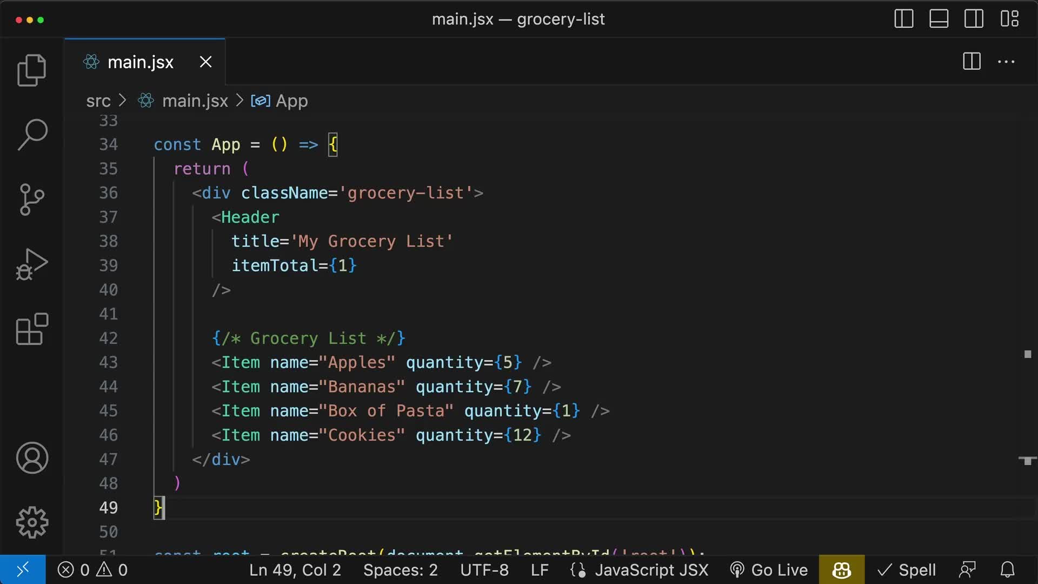Screen dimensions: 1038x584
Task: Open the Source Control view
Action: point(31,200)
